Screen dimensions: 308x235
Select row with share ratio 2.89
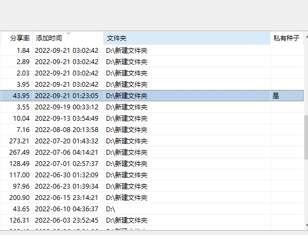152,62
